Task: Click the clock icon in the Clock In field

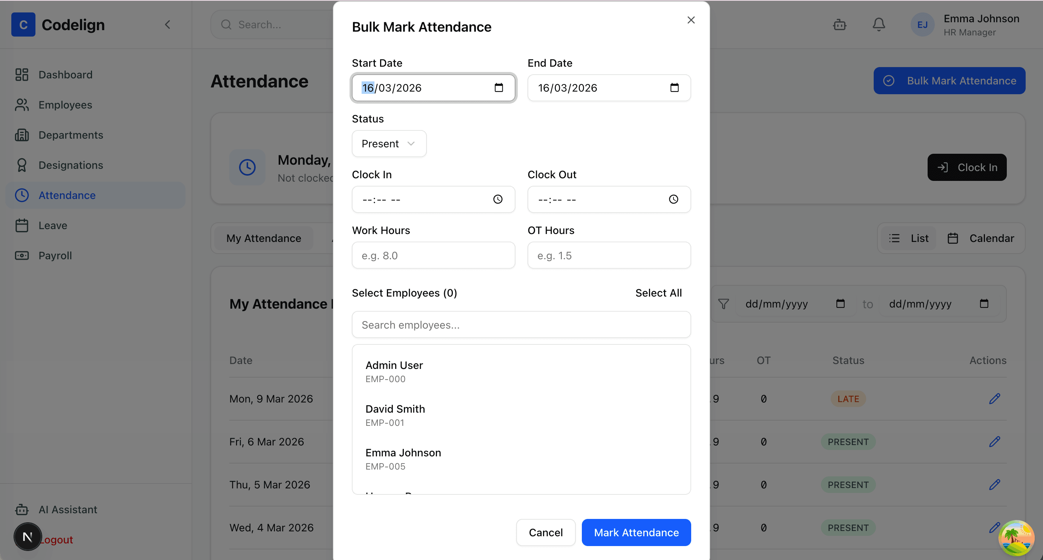Action: click(x=498, y=199)
